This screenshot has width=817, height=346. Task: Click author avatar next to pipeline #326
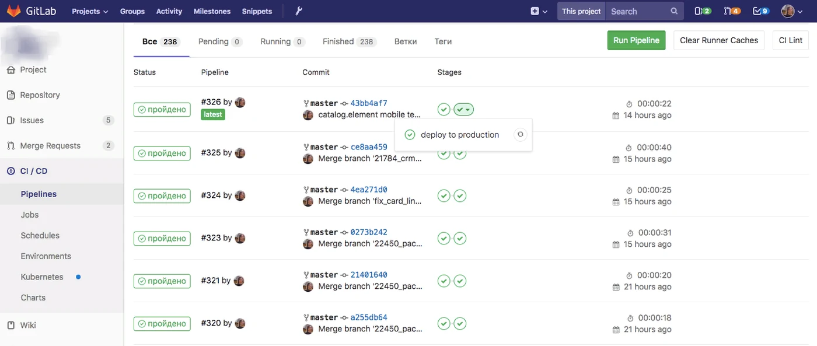[240, 102]
